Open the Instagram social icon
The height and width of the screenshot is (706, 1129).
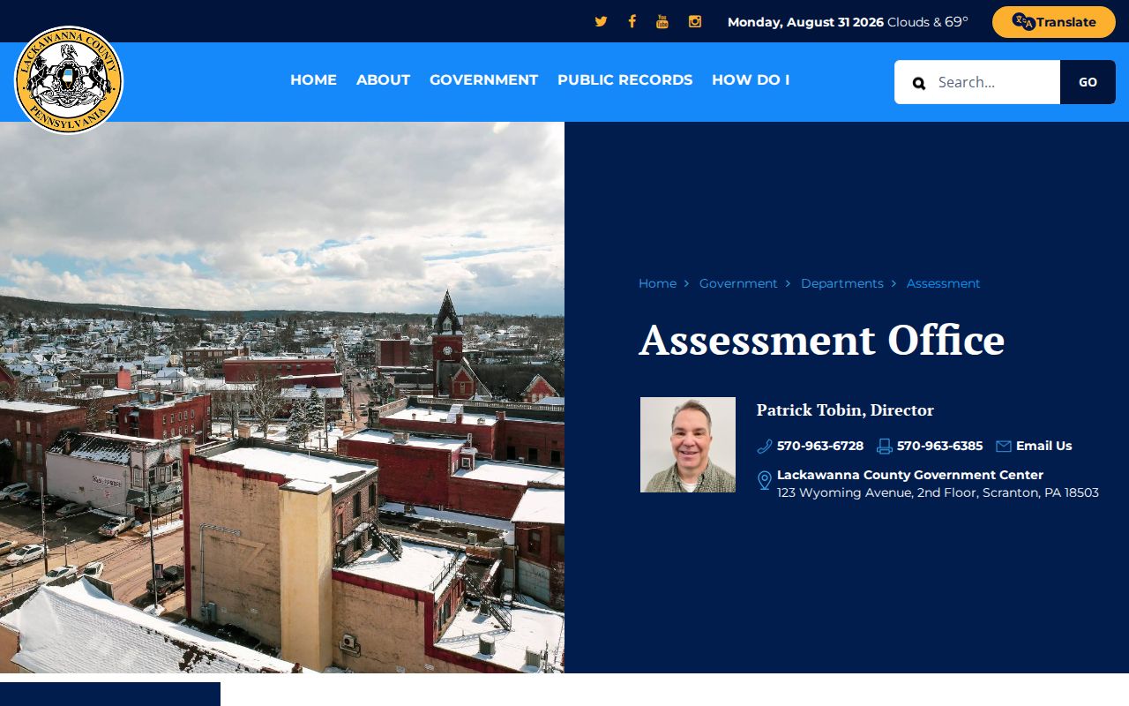[x=695, y=22]
